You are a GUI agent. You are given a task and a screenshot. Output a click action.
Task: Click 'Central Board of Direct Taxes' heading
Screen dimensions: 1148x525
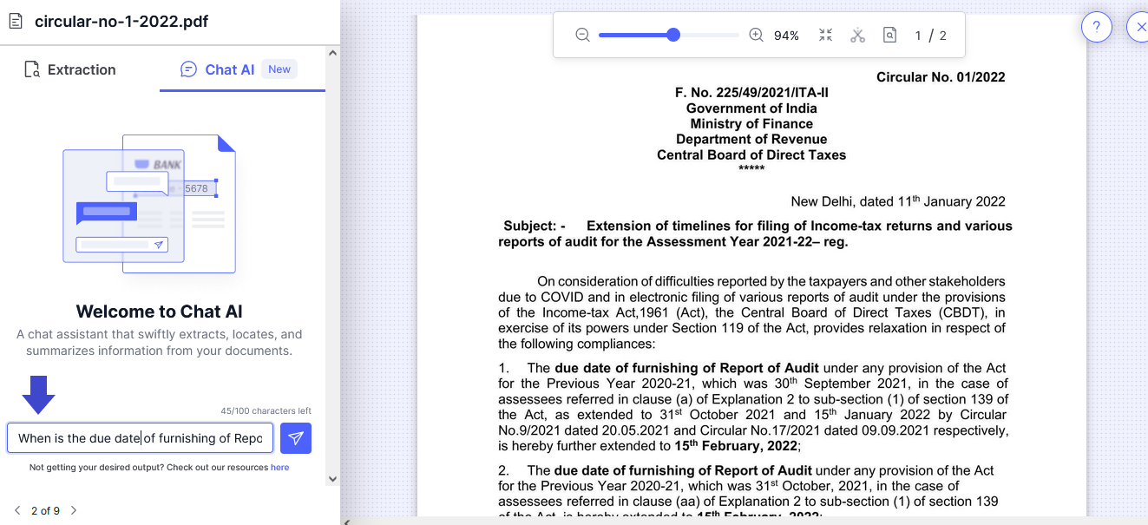tap(751, 155)
